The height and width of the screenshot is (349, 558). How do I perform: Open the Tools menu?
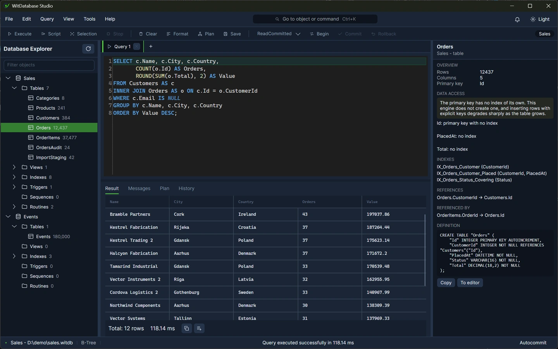click(x=90, y=19)
